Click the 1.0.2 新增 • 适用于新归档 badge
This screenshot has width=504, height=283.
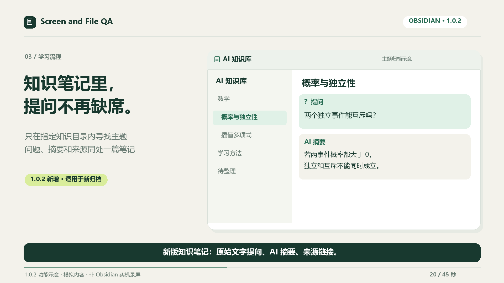point(66,179)
